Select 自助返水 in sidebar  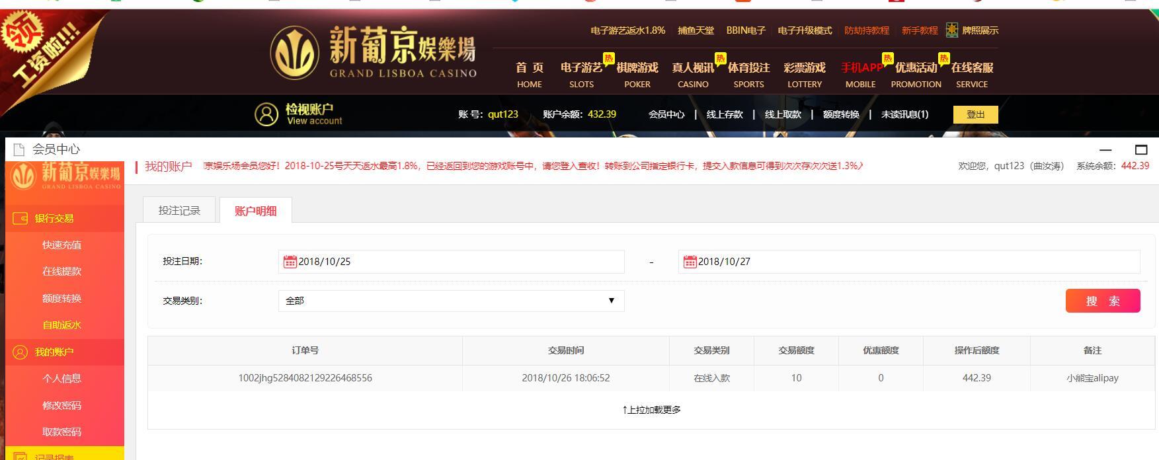coord(61,325)
